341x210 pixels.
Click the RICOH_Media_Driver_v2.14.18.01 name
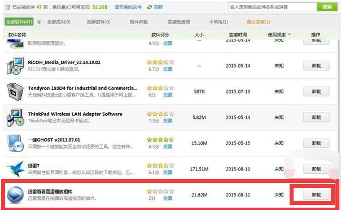pos(64,62)
